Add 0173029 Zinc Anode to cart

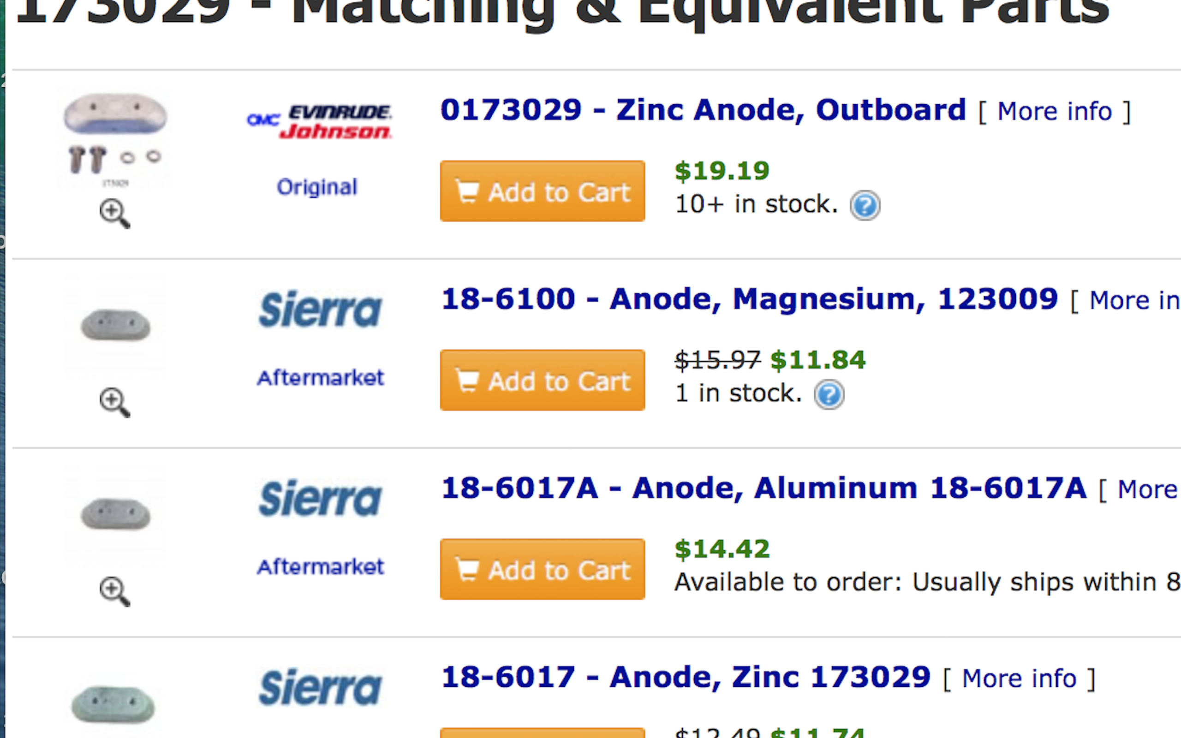point(542,191)
